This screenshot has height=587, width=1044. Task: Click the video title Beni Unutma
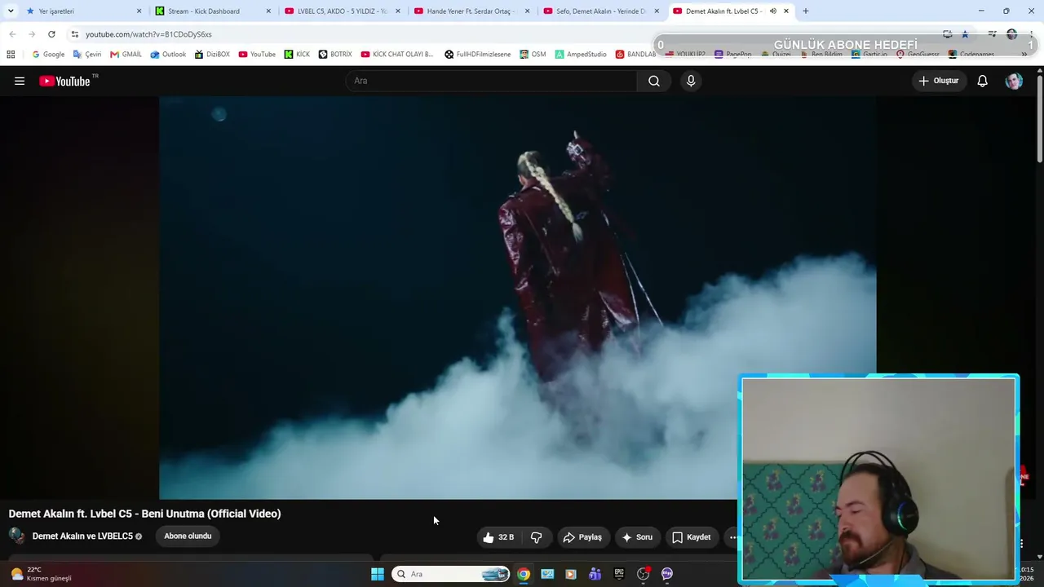tap(144, 514)
